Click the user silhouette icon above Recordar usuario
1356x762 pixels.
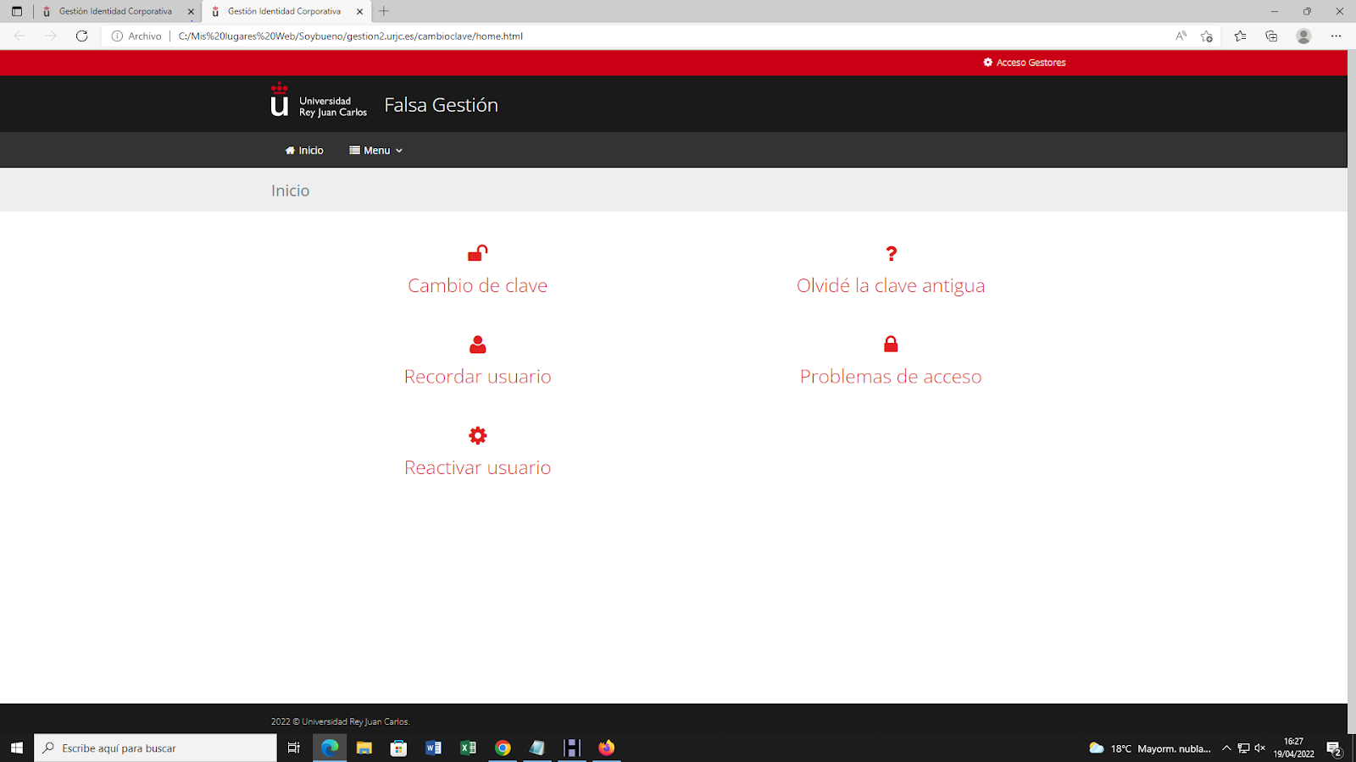tap(478, 344)
